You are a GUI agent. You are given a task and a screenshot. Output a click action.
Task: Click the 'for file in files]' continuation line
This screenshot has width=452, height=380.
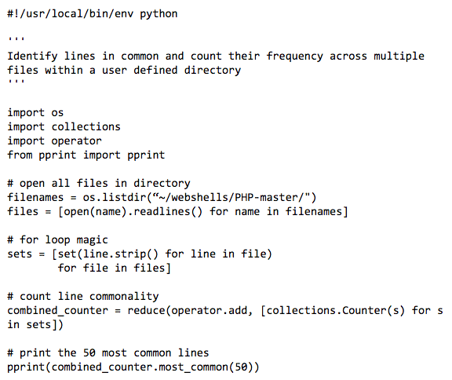114,269
